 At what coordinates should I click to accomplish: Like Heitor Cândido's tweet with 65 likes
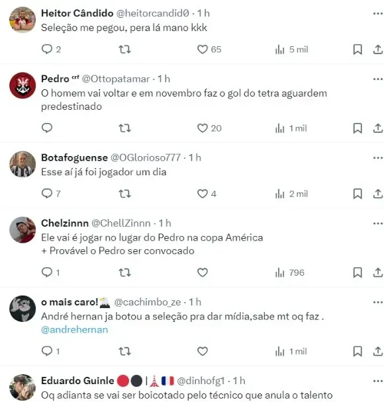(209, 49)
